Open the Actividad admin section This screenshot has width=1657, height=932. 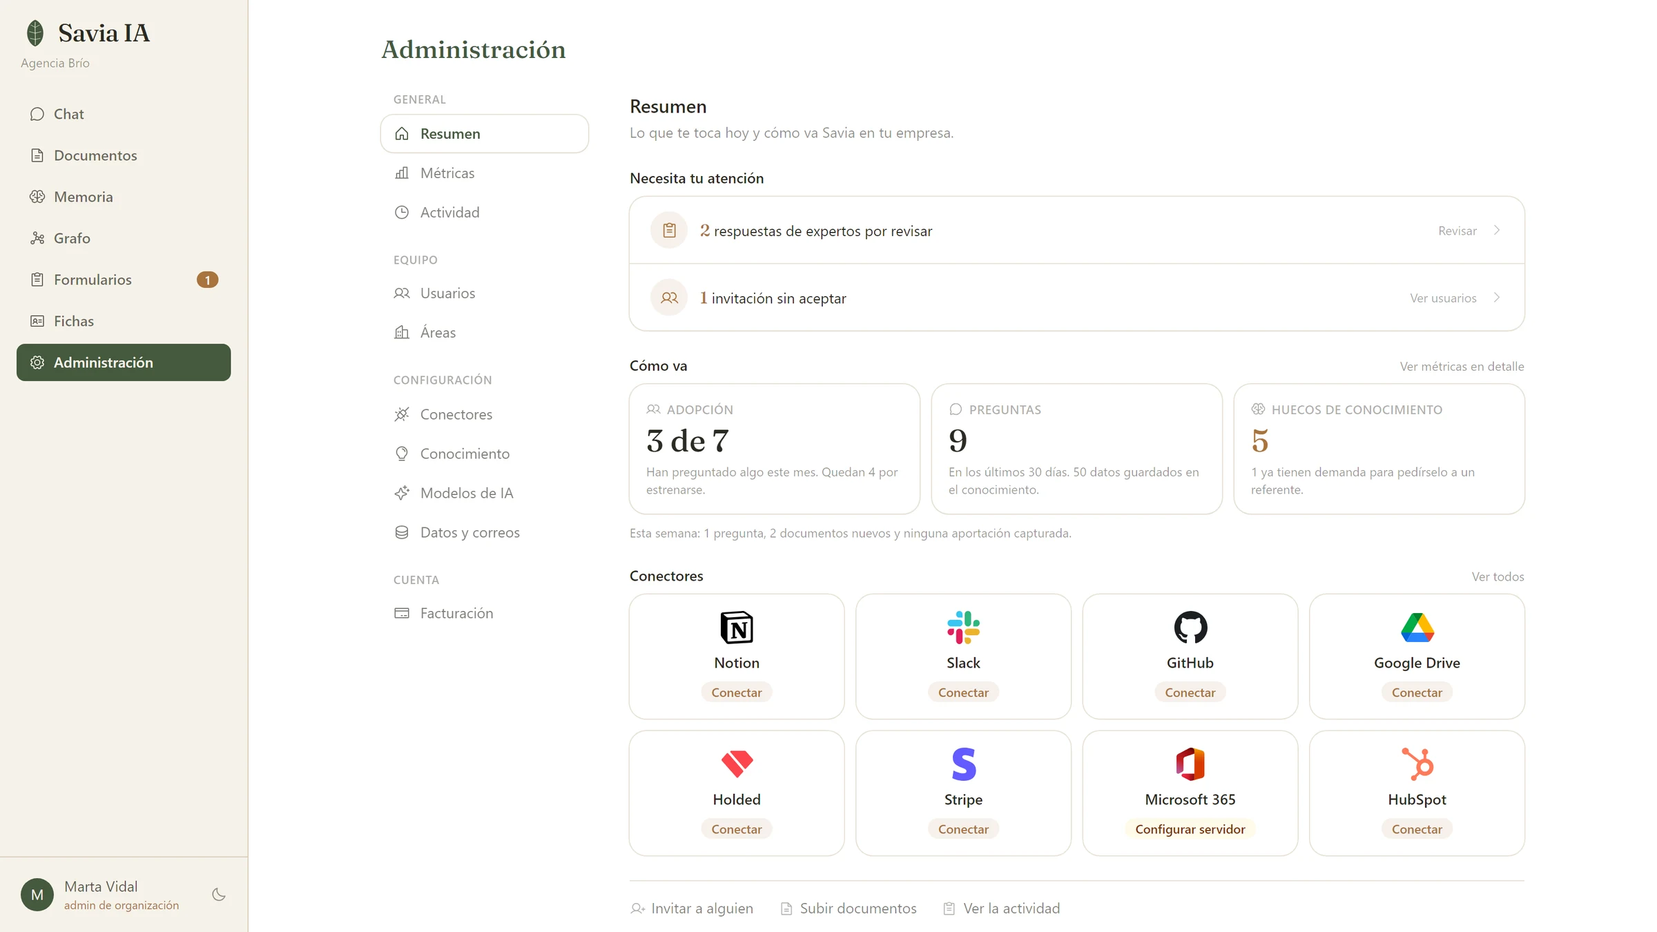(485, 213)
